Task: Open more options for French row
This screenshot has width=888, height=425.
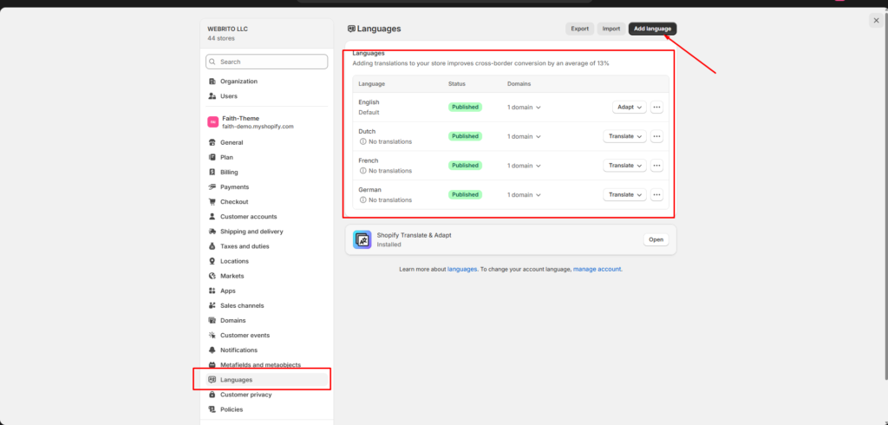Action: 656,166
